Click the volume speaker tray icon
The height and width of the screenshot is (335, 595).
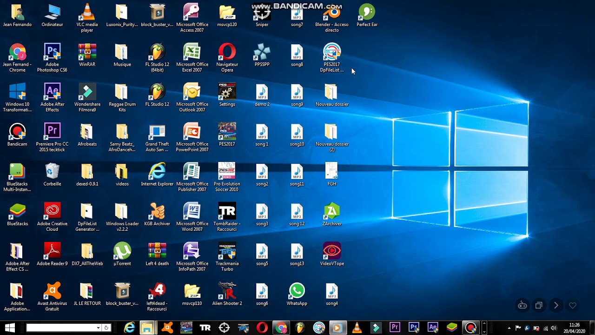tap(554, 328)
